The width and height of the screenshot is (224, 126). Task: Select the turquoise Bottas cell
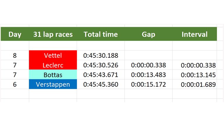(x=53, y=74)
